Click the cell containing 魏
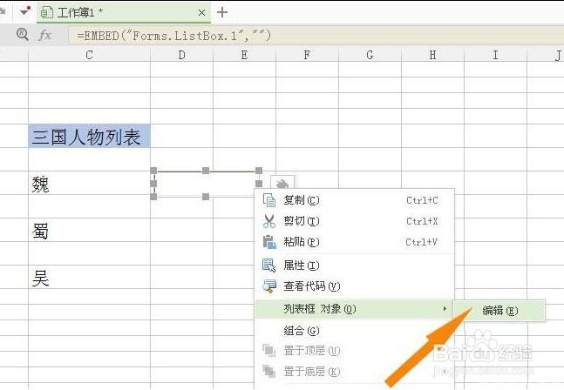Viewport: 564px width, 390px height. (x=89, y=183)
